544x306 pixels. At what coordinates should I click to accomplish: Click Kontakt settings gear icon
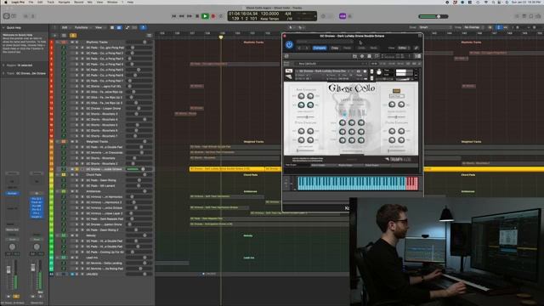click(x=362, y=56)
